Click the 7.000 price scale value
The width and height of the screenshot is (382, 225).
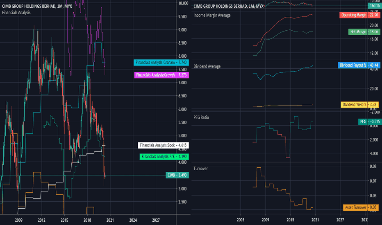pyautogui.click(x=183, y=83)
